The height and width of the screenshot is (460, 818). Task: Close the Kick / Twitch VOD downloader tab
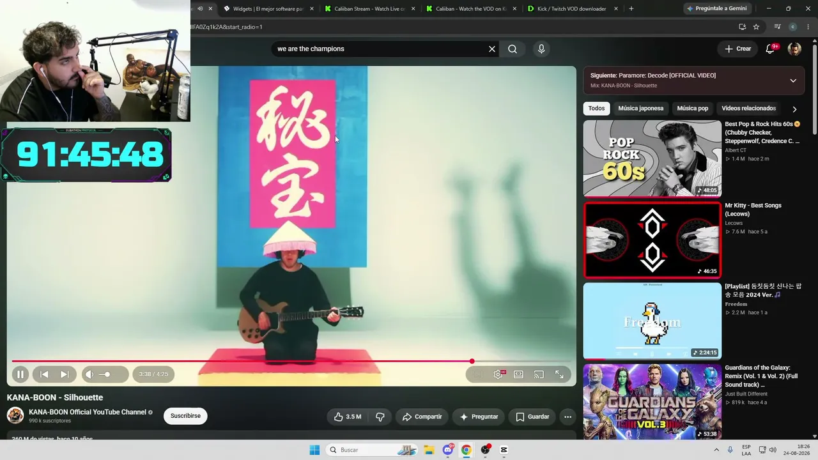616,9
